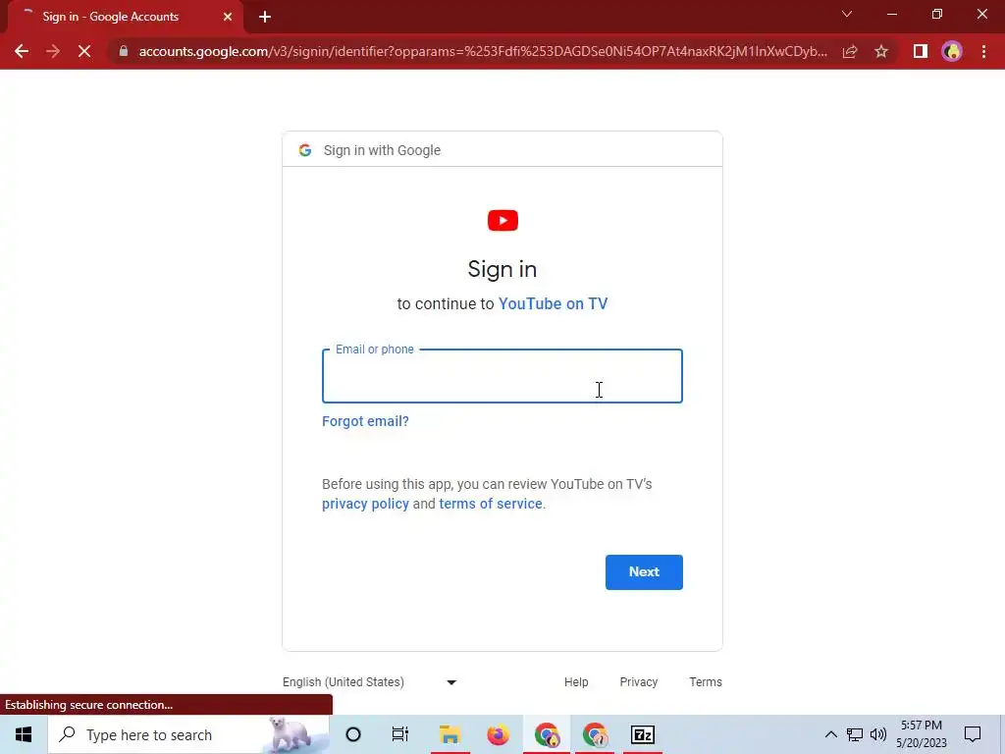Open File Explorer from the taskbar
Image resolution: width=1005 pixels, height=754 pixels.
(450, 734)
